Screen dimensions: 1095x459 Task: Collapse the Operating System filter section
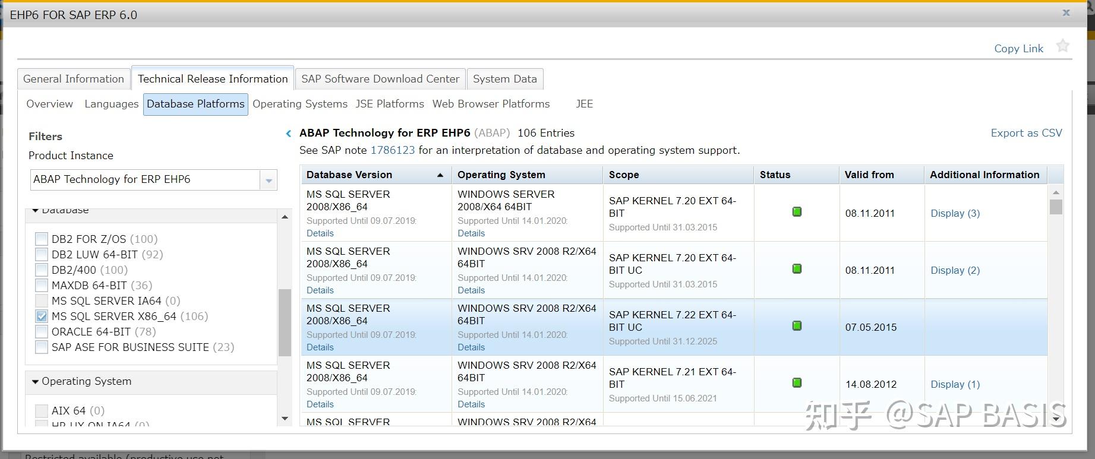[x=36, y=382]
